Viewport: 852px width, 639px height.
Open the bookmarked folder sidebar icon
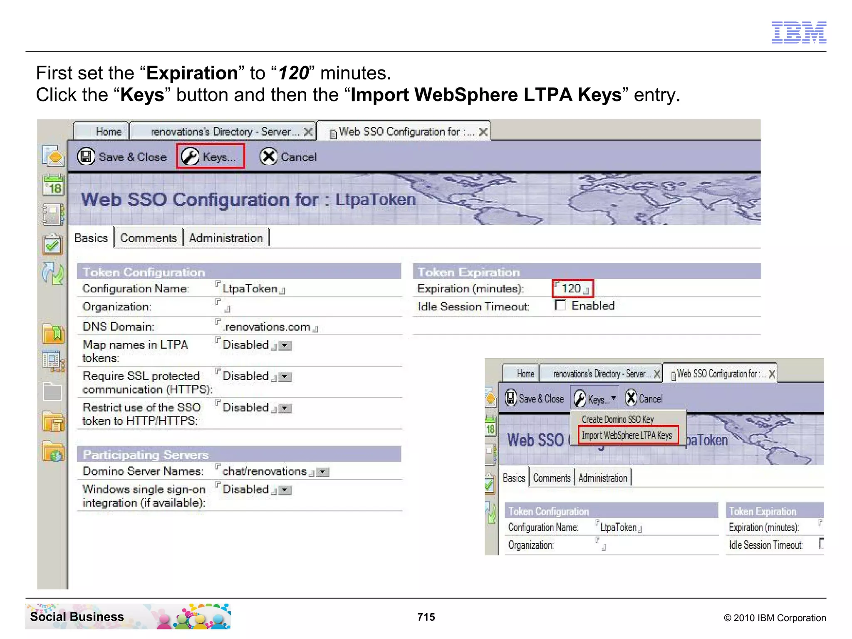(53, 333)
